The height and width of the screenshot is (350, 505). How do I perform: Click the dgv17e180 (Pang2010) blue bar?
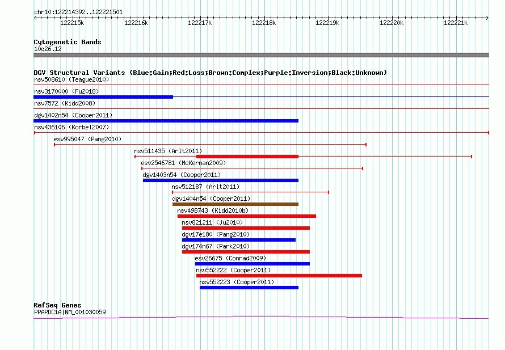pyautogui.click(x=239, y=240)
